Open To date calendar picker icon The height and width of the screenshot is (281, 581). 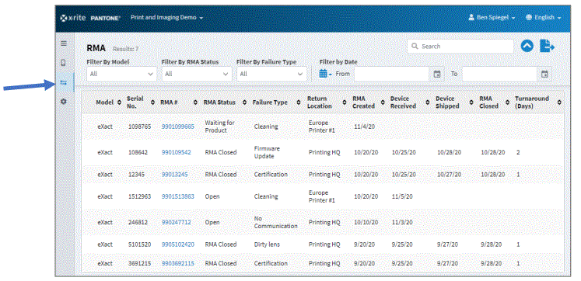pos(544,74)
